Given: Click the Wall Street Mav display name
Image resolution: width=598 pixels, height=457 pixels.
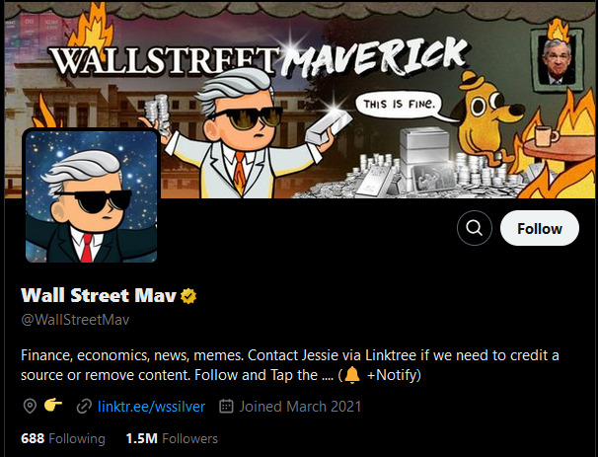Looking at the screenshot, I should coord(99,296).
